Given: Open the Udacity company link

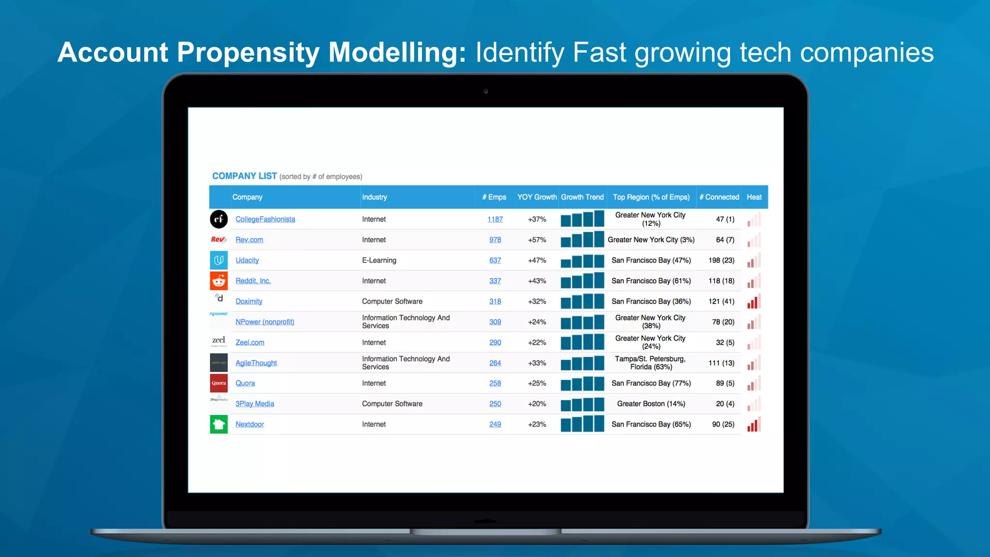Looking at the screenshot, I should (x=247, y=260).
